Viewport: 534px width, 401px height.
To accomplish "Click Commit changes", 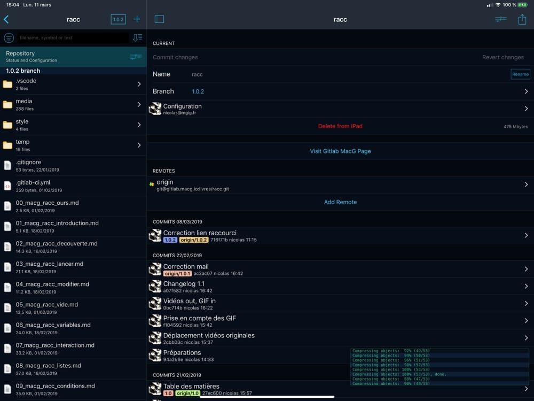I will [175, 57].
